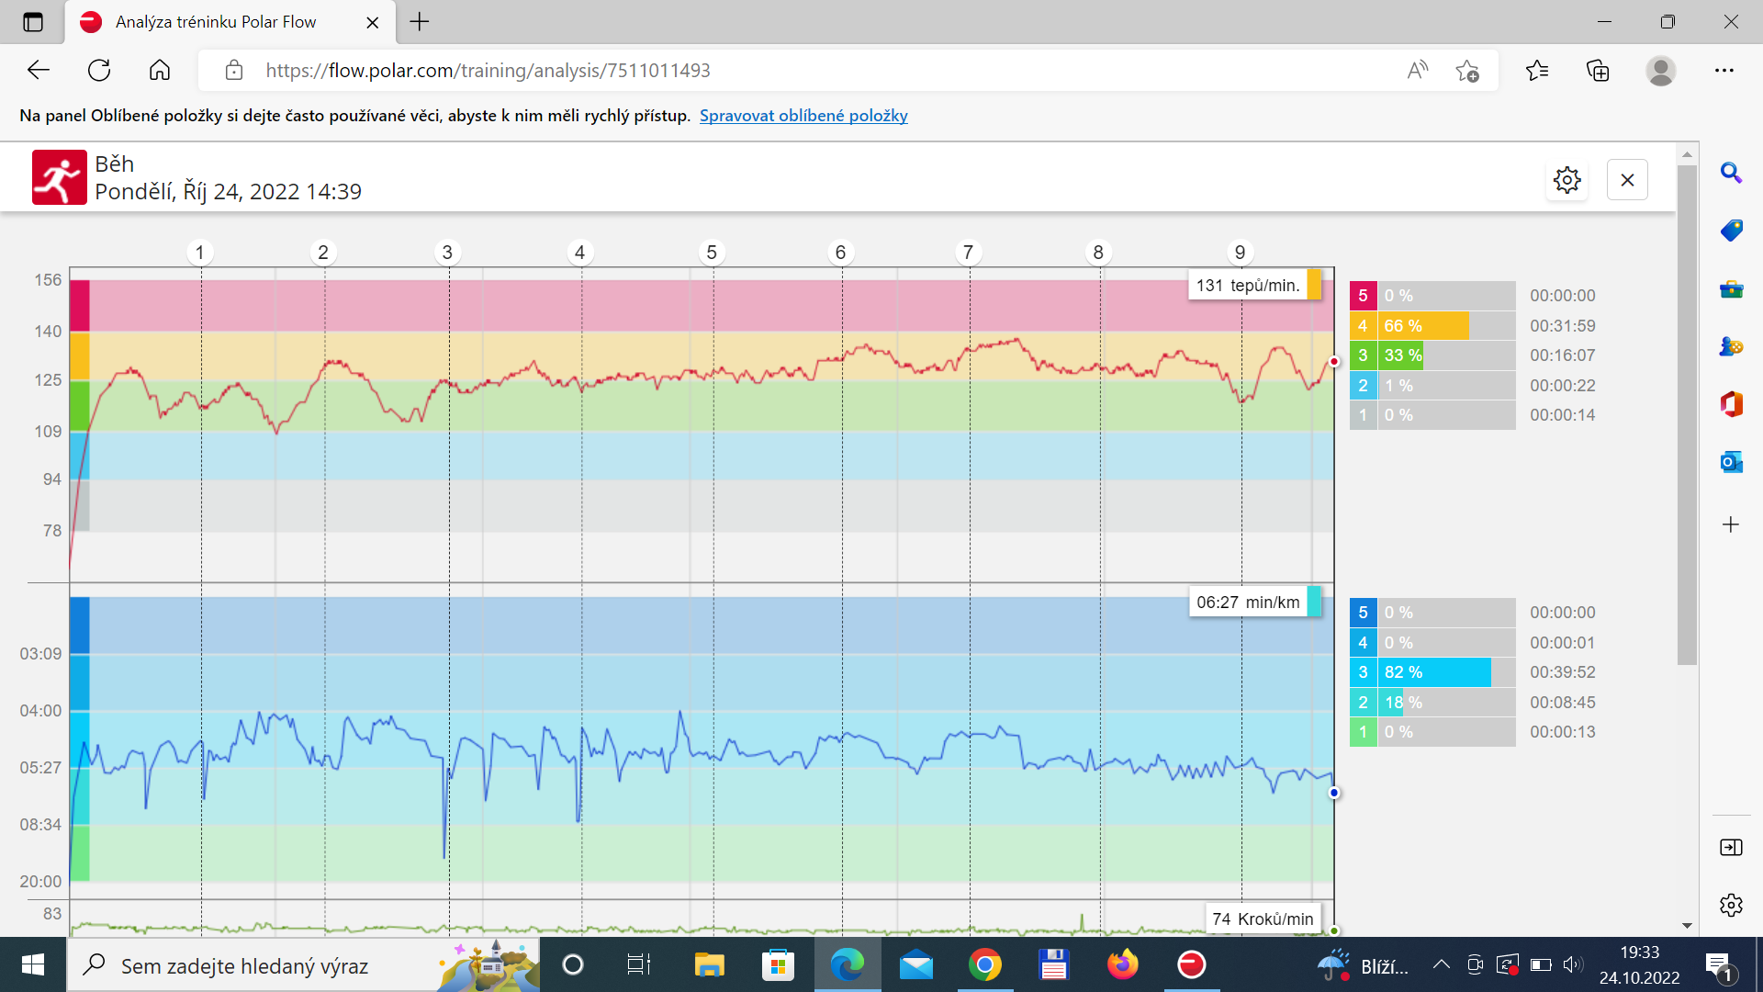Open the Edge sidebar search icon
This screenshot has height=992, width=1763.
1731,173
